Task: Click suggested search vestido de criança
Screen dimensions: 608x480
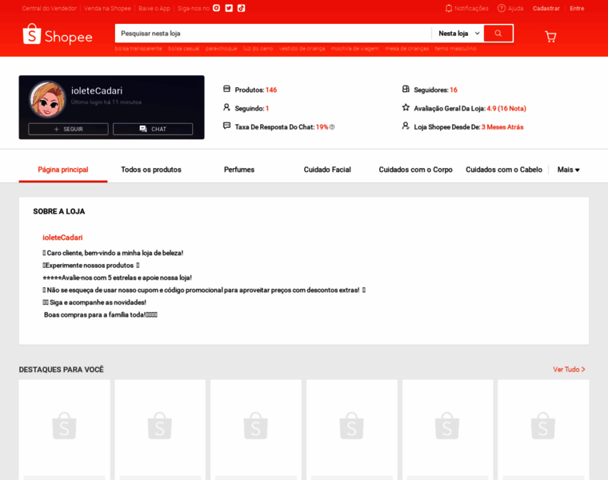Action: pos(302,49)
